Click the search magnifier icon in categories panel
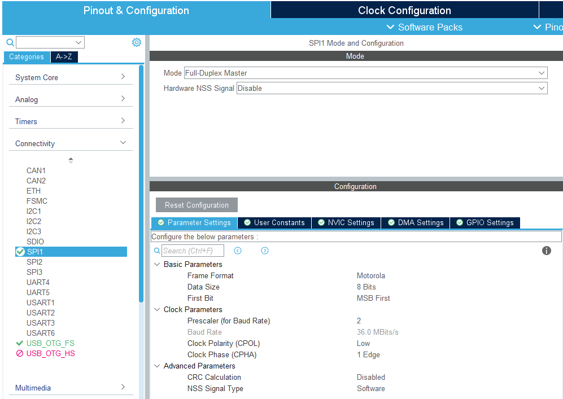 (10, 42)
